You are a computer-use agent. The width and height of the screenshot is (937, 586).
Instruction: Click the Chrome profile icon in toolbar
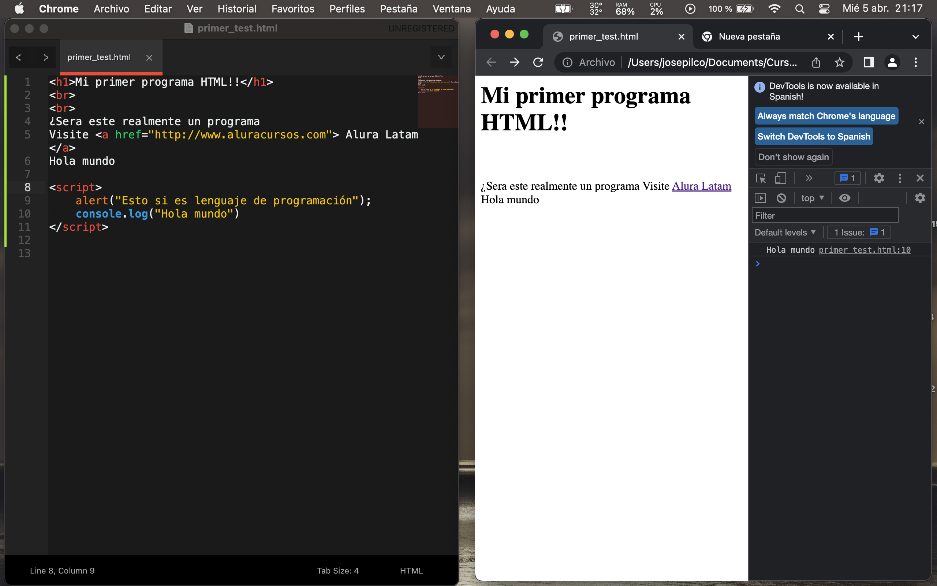pyautogui.click(x=892, y=62)
